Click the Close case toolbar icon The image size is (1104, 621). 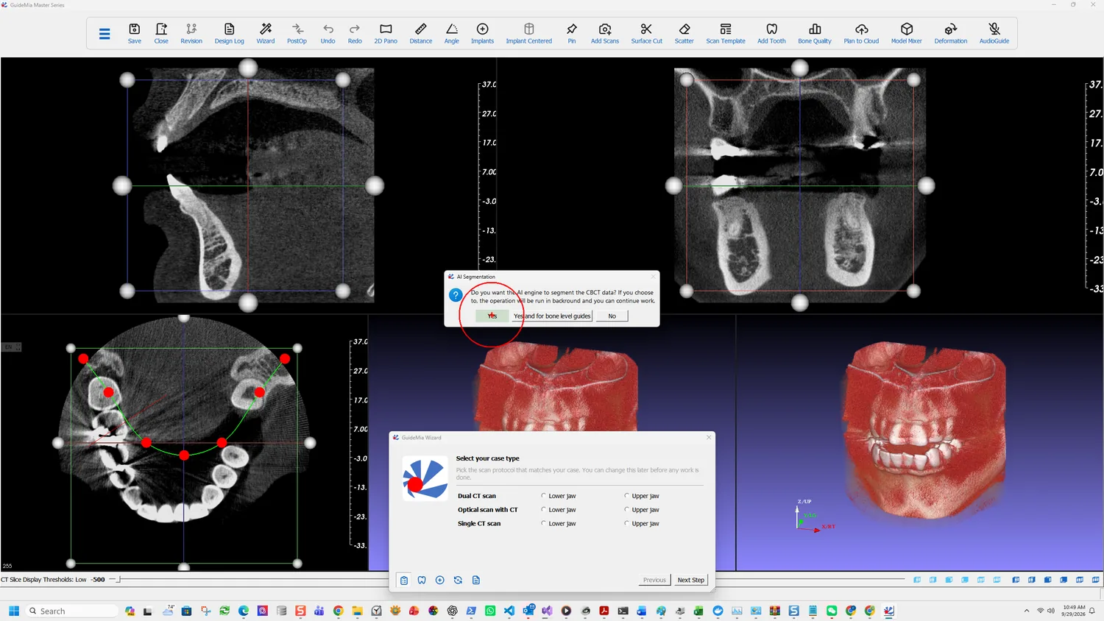click(x=161, y=34)
